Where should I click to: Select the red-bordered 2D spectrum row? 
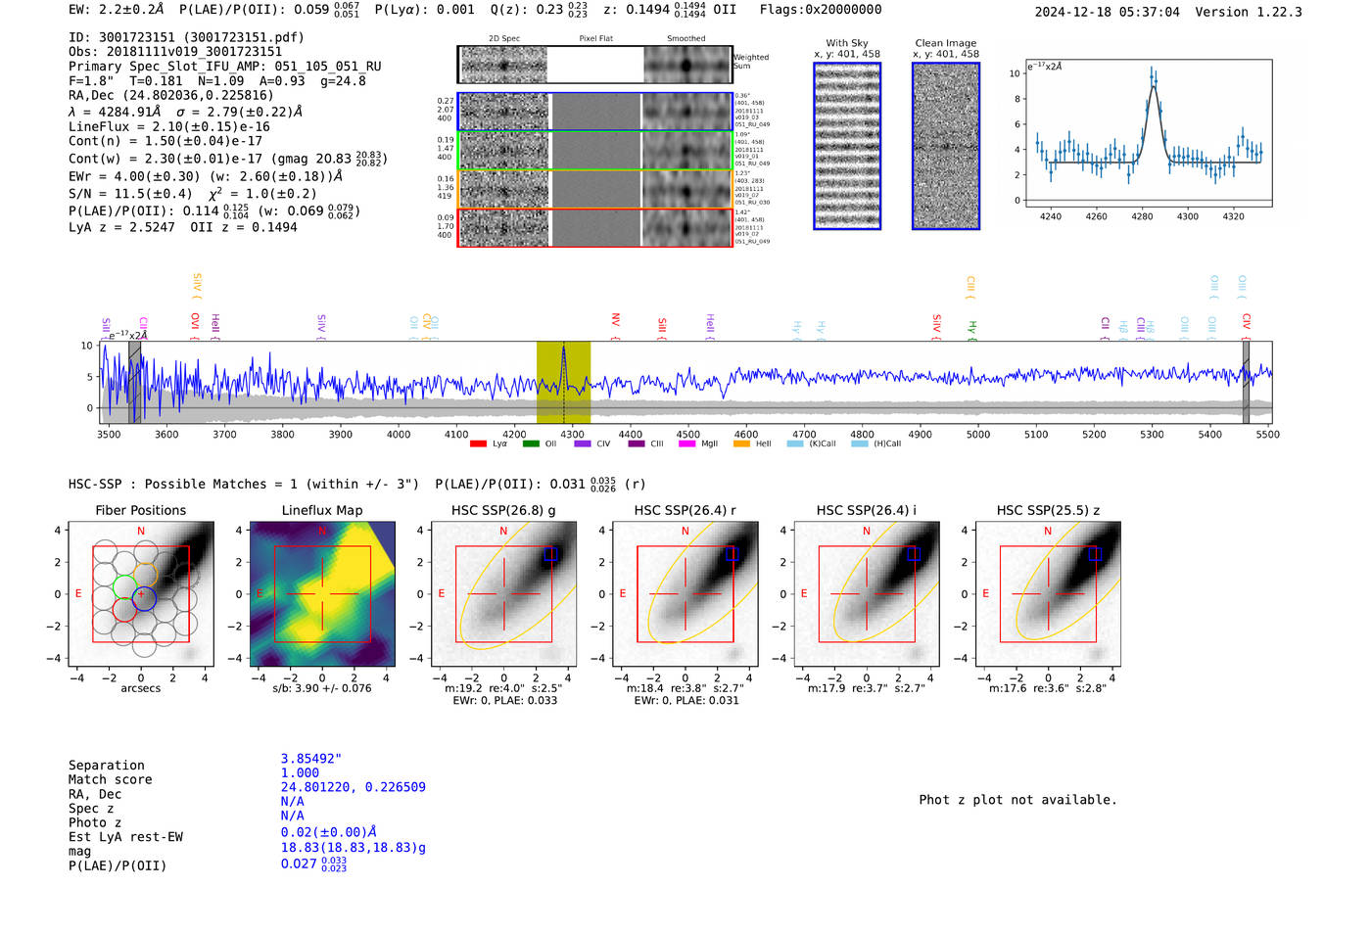594,227
